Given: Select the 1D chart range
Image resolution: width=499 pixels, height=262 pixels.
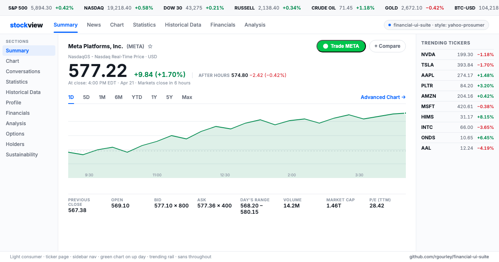Looking at the screenshot, I should coord(71,97).
